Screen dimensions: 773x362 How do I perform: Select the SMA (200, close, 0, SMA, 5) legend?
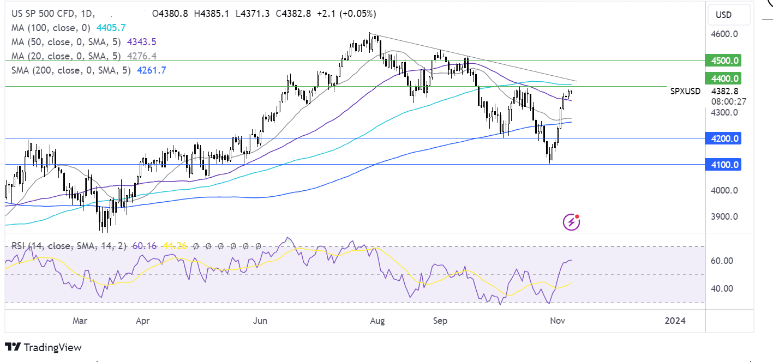[x=70, y=70]
